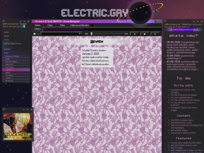The image size is (204, 153).
Task: Click the down chevron in the Sanji ad window
Action: (23, 110)
